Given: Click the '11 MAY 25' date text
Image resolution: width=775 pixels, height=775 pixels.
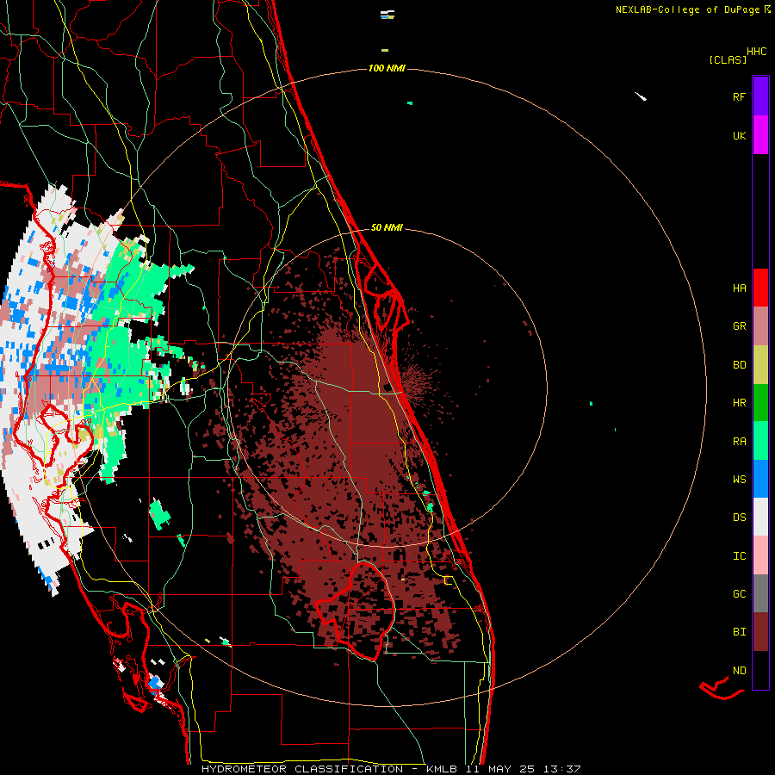Looking at the screenshot, I should 500,769.
